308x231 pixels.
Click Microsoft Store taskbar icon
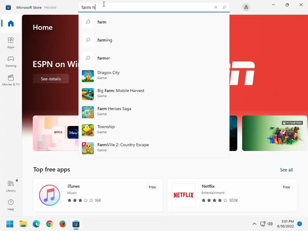(76, 224)
